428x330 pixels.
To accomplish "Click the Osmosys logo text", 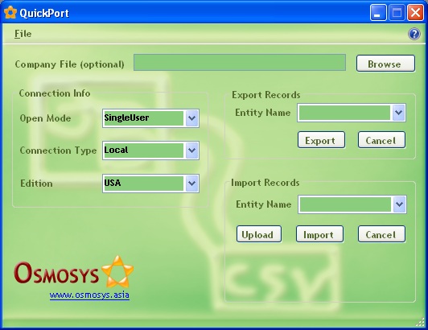I will tap(56, 273).
